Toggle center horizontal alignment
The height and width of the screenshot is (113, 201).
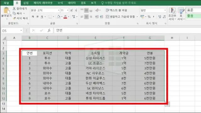86,17
